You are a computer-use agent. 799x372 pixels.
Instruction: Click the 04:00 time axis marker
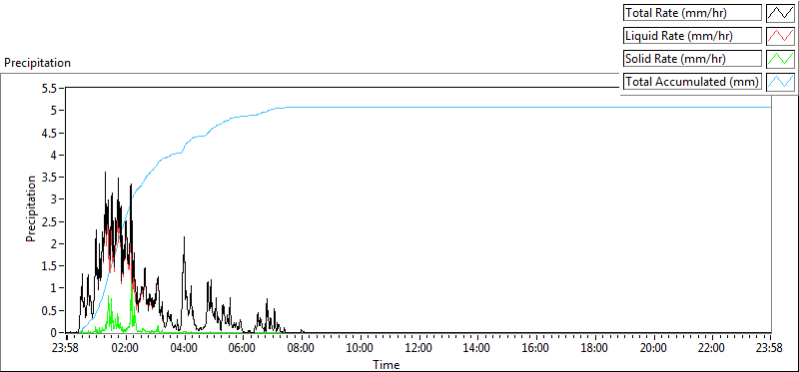(x=184, y=349)
